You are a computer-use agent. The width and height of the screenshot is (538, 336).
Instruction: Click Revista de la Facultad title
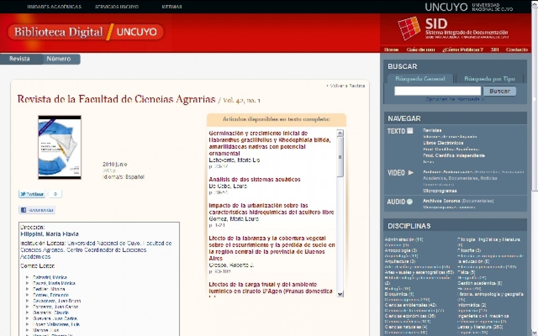pyautogui.click(x=116, y=99)
